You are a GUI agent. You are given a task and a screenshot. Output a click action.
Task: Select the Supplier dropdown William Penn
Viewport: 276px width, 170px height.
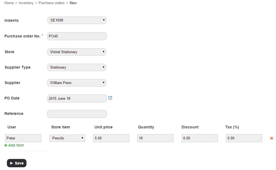tap(77, 83)
